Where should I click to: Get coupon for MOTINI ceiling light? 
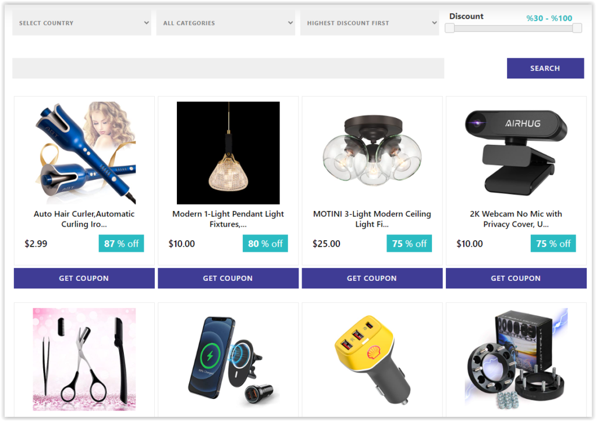tap(372, 279)
